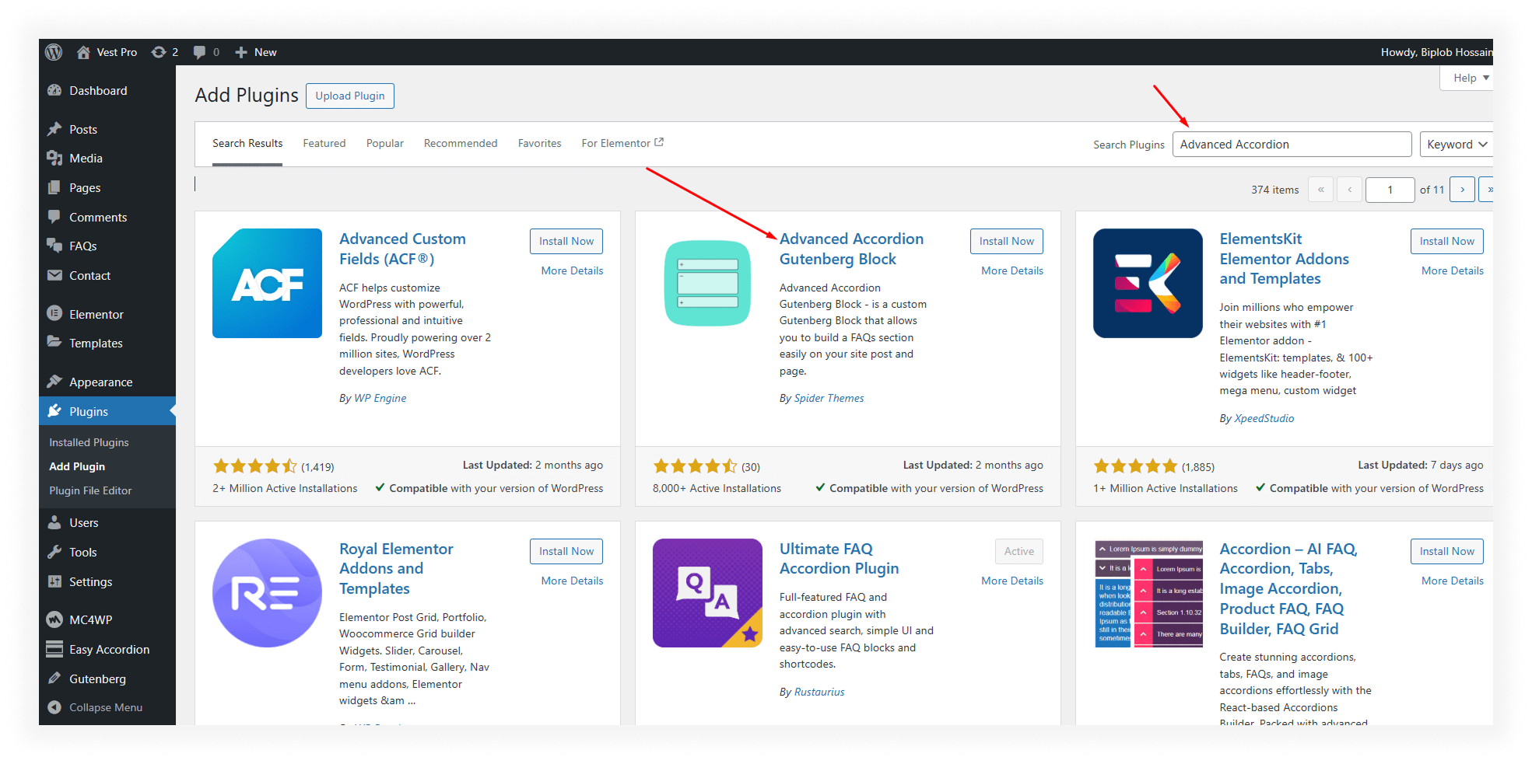Open the Media sidebar icon
This screenshot has width=1532, height=764.
point(54,158)
